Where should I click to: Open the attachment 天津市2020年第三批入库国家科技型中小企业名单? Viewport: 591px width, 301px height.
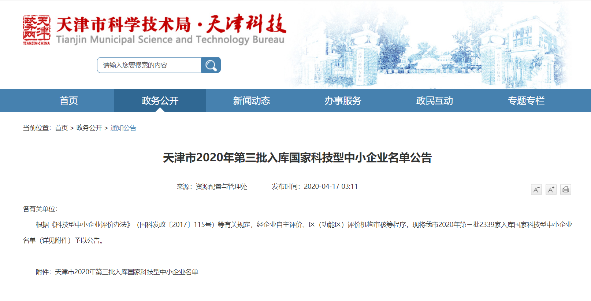[x=126, y=272]
